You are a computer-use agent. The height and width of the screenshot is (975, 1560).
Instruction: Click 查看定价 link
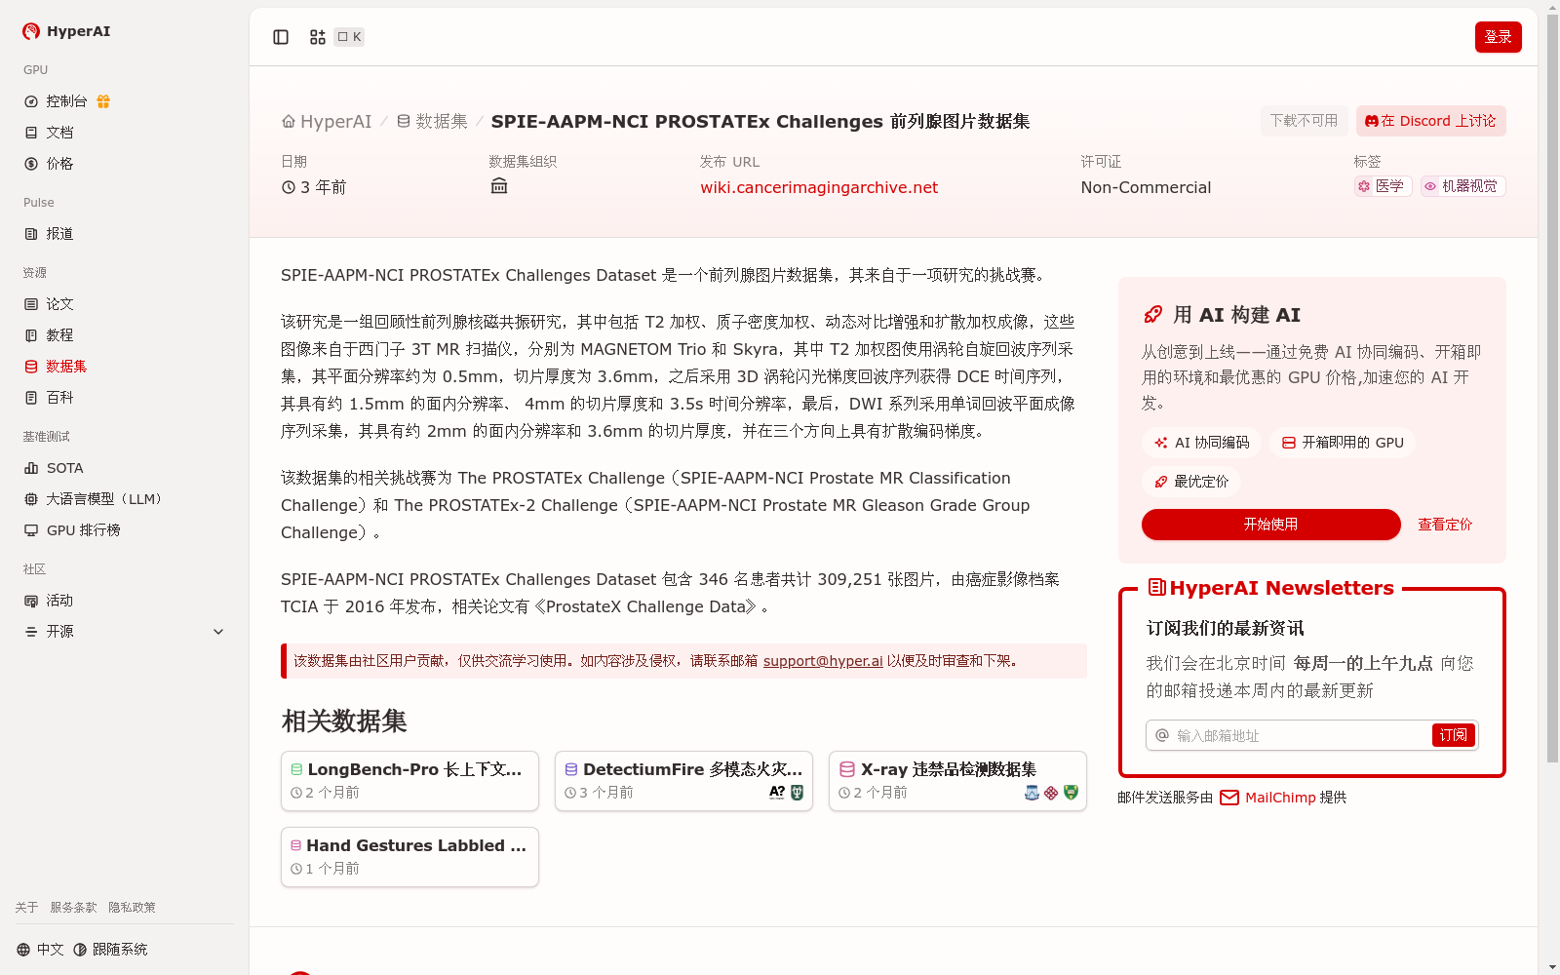tap(1445, 525)
